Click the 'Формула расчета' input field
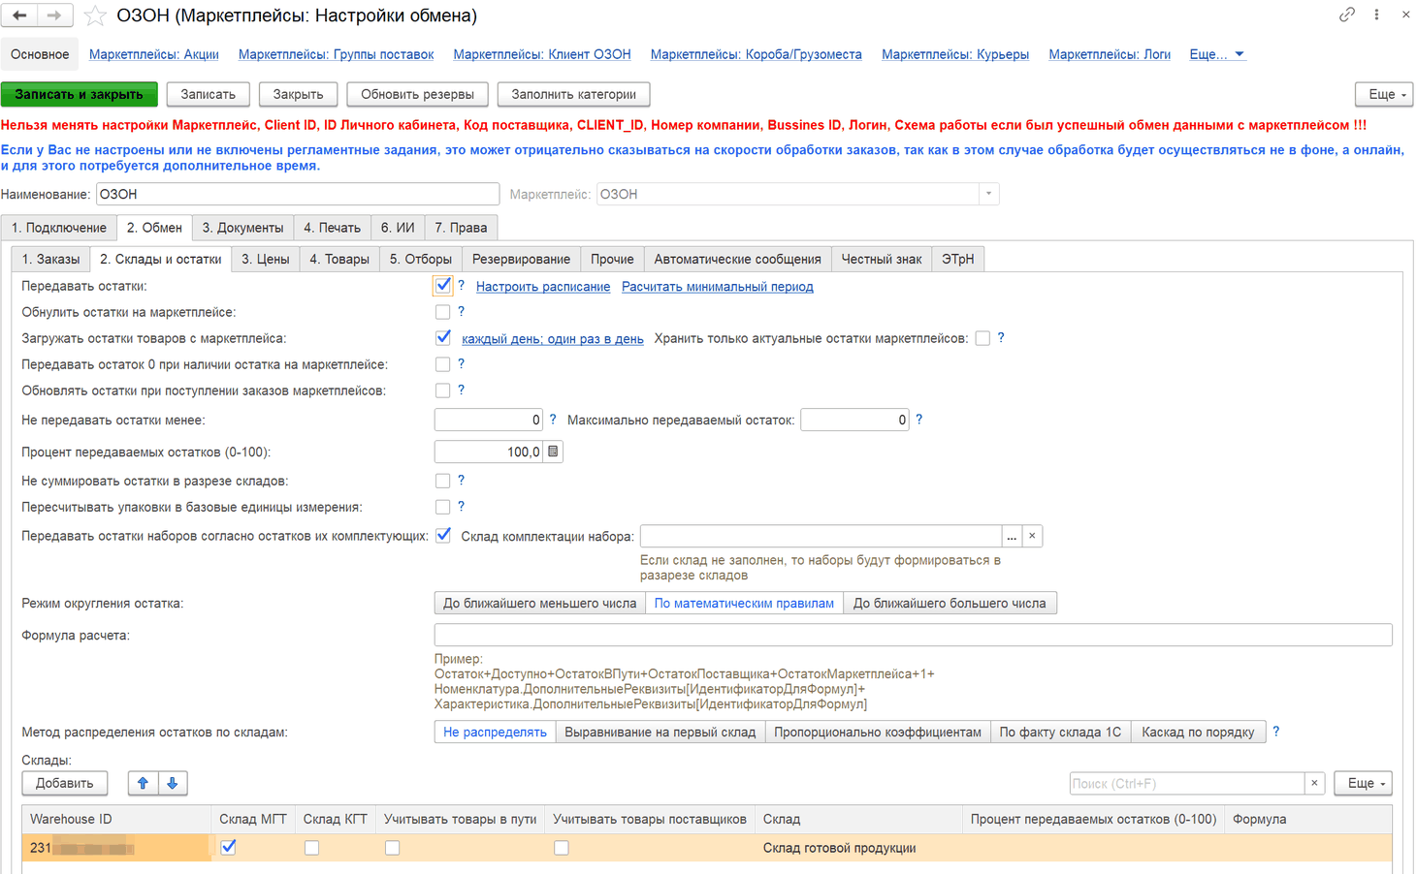This screenshot has width=1417, height=874. tap(913, 635)
